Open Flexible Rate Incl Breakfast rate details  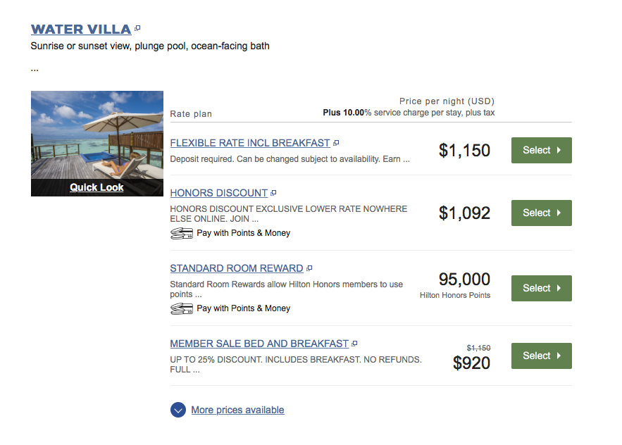click(250, 143)
